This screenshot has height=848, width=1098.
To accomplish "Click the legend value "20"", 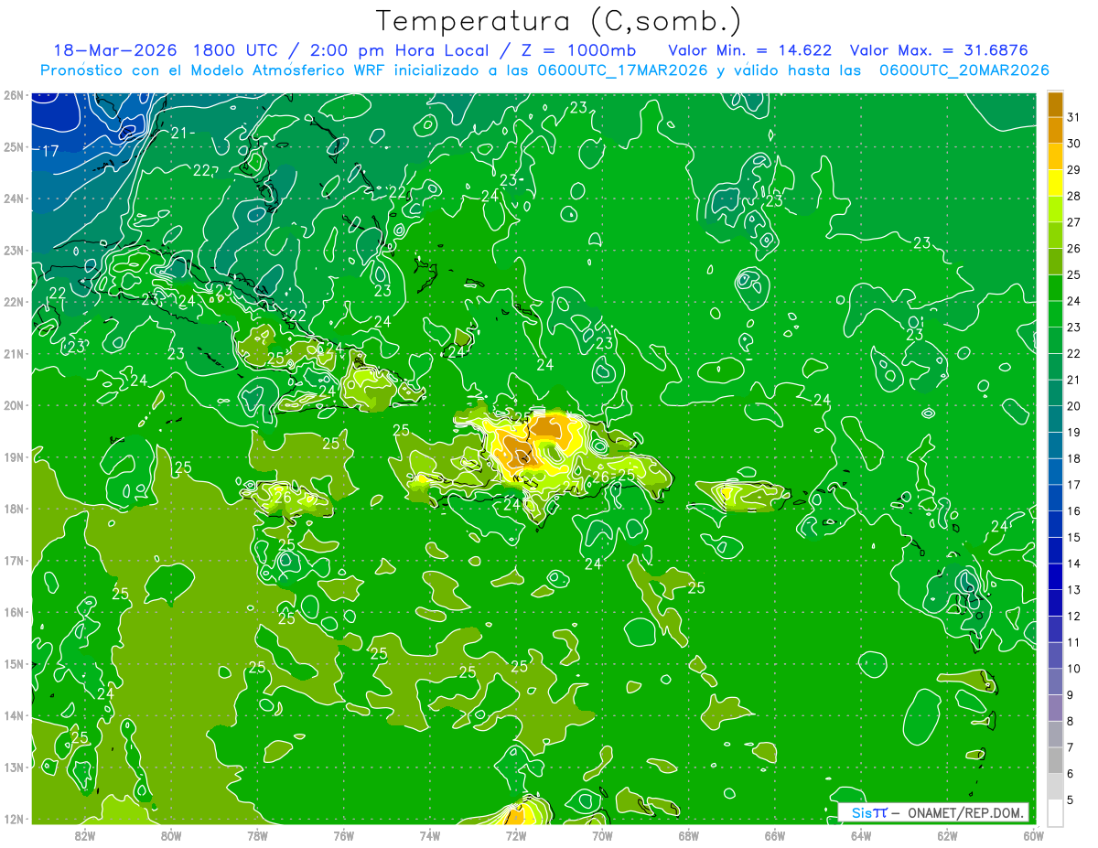I will pos(1074,406).
